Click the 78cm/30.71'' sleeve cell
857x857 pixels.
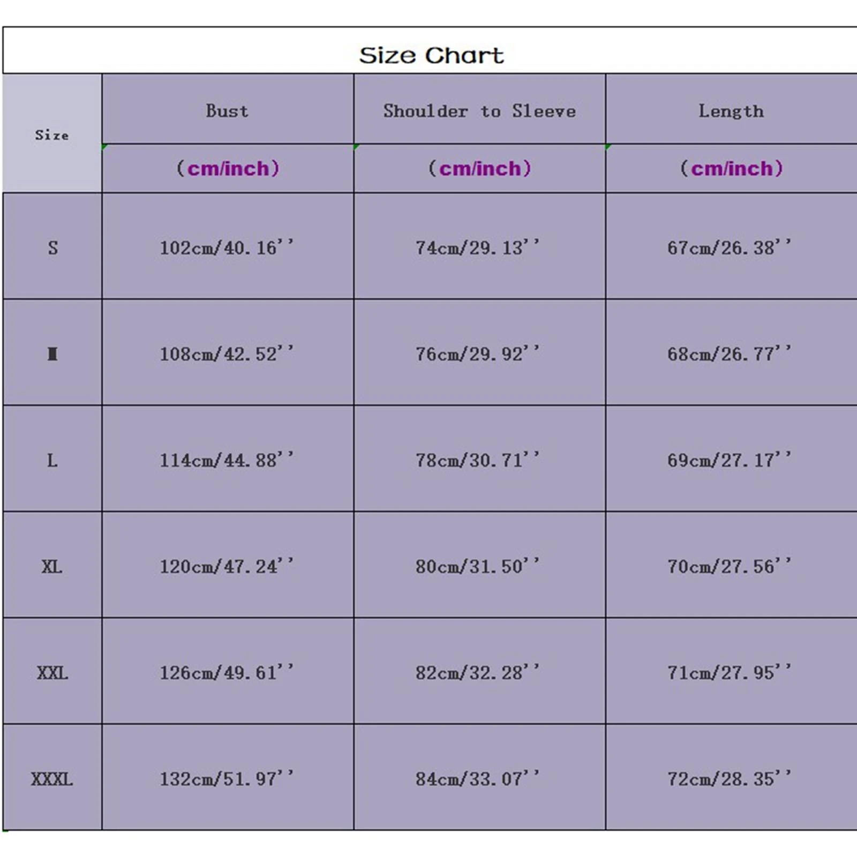[x=477, y=460]
